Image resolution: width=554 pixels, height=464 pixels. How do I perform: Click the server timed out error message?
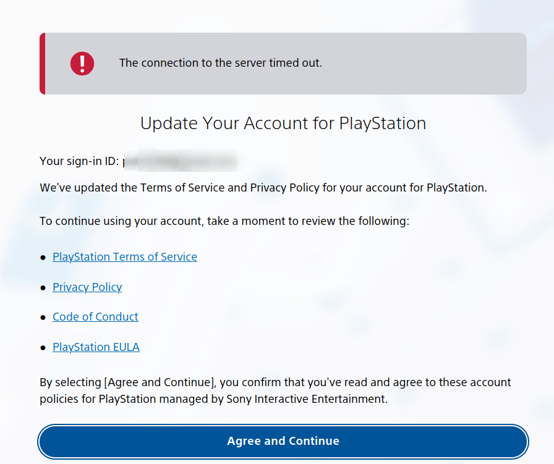(220, 63)
